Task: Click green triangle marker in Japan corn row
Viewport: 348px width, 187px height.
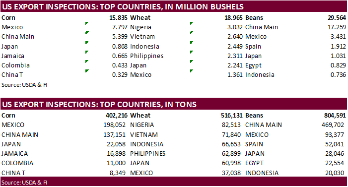Action: (x=87, y=43)
